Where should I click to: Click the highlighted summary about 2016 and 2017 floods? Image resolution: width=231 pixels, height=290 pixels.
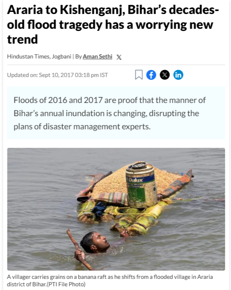pos(116,113)
